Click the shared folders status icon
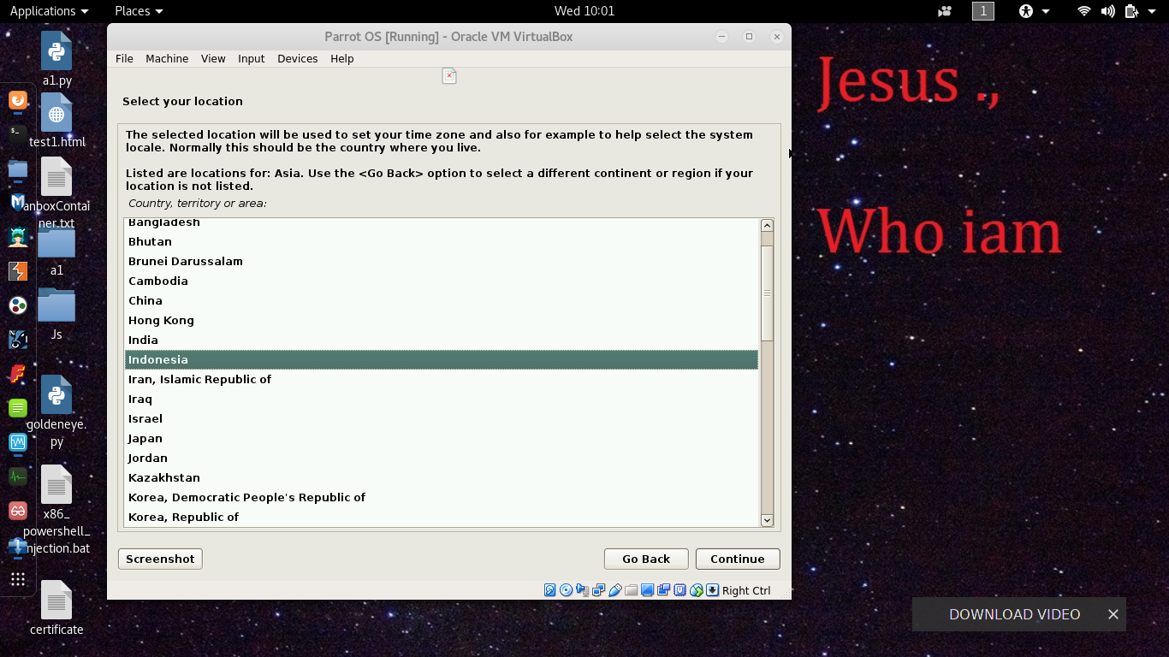 coord(631,590)
